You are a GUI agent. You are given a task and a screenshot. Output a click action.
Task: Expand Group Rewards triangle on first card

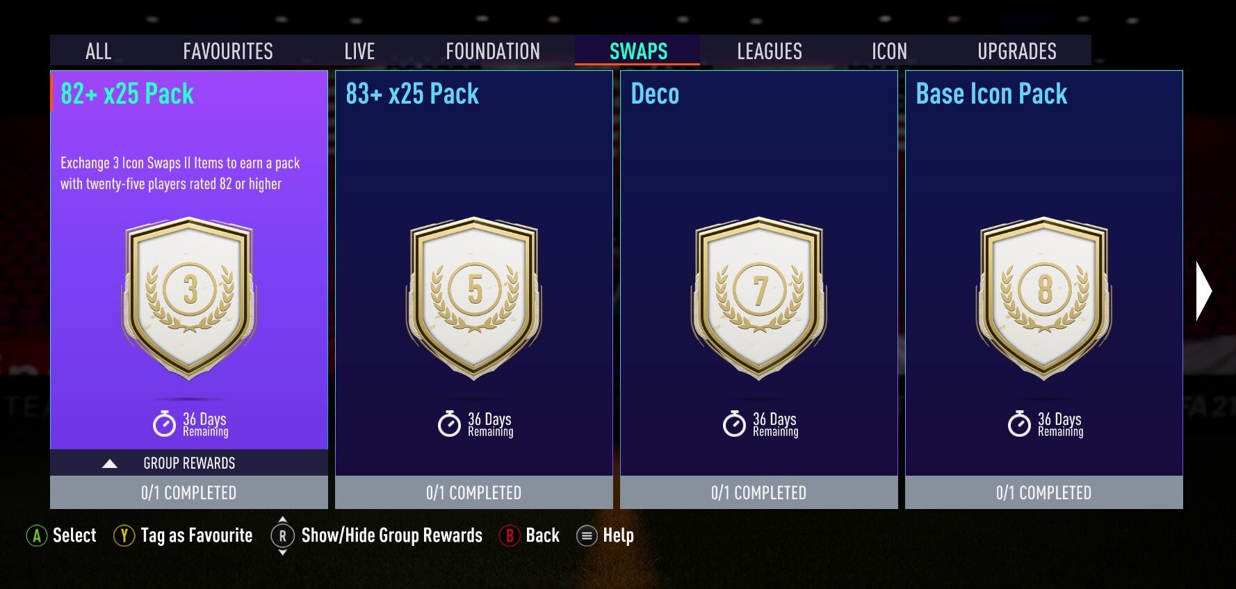click(110, 463)
